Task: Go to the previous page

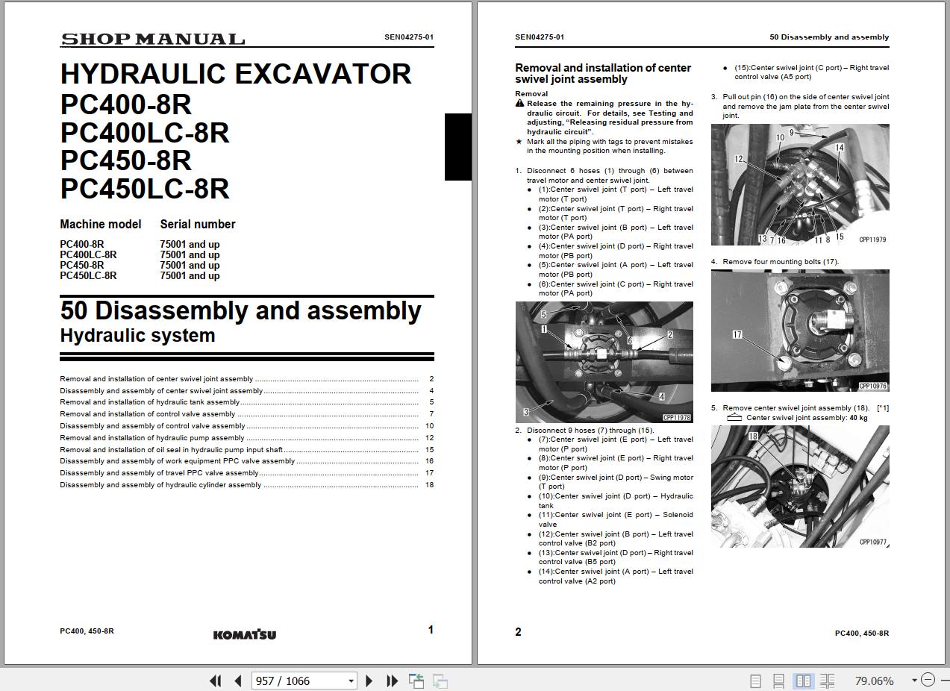Action: (238, 681)
